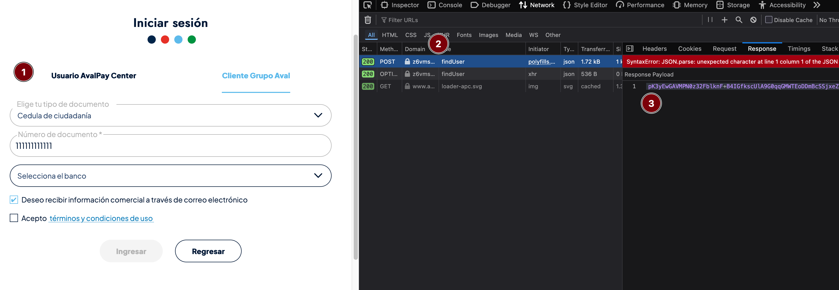Open the Style Editor panel
The width and height of the screenshot is (839, 290).
(585, 5)
